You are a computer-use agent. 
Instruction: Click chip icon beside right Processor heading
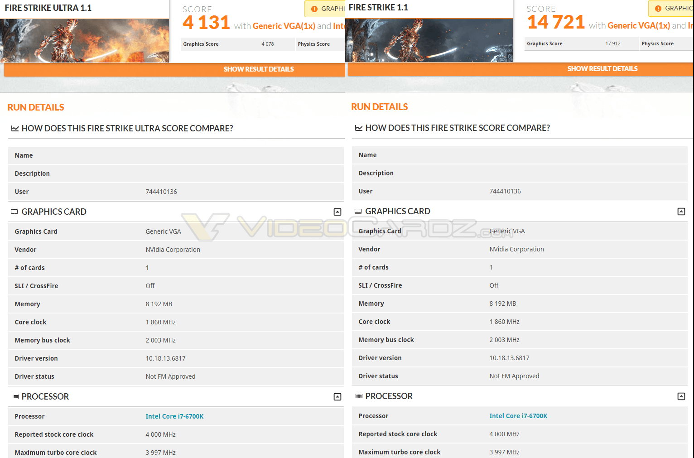[359, 396]
